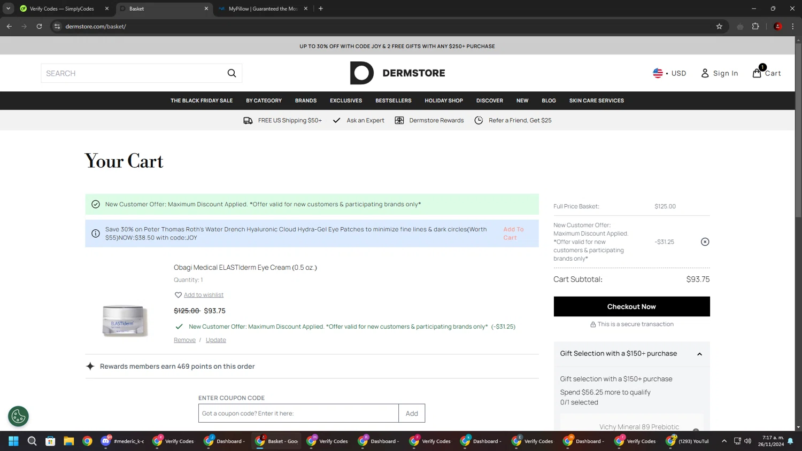Open a new browser tab

coord(321,9)
